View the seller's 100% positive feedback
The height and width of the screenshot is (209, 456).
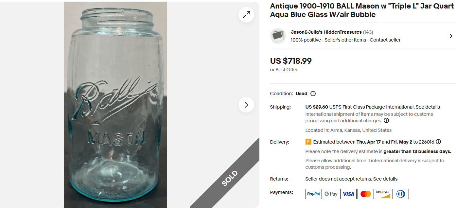coord(306,40)
